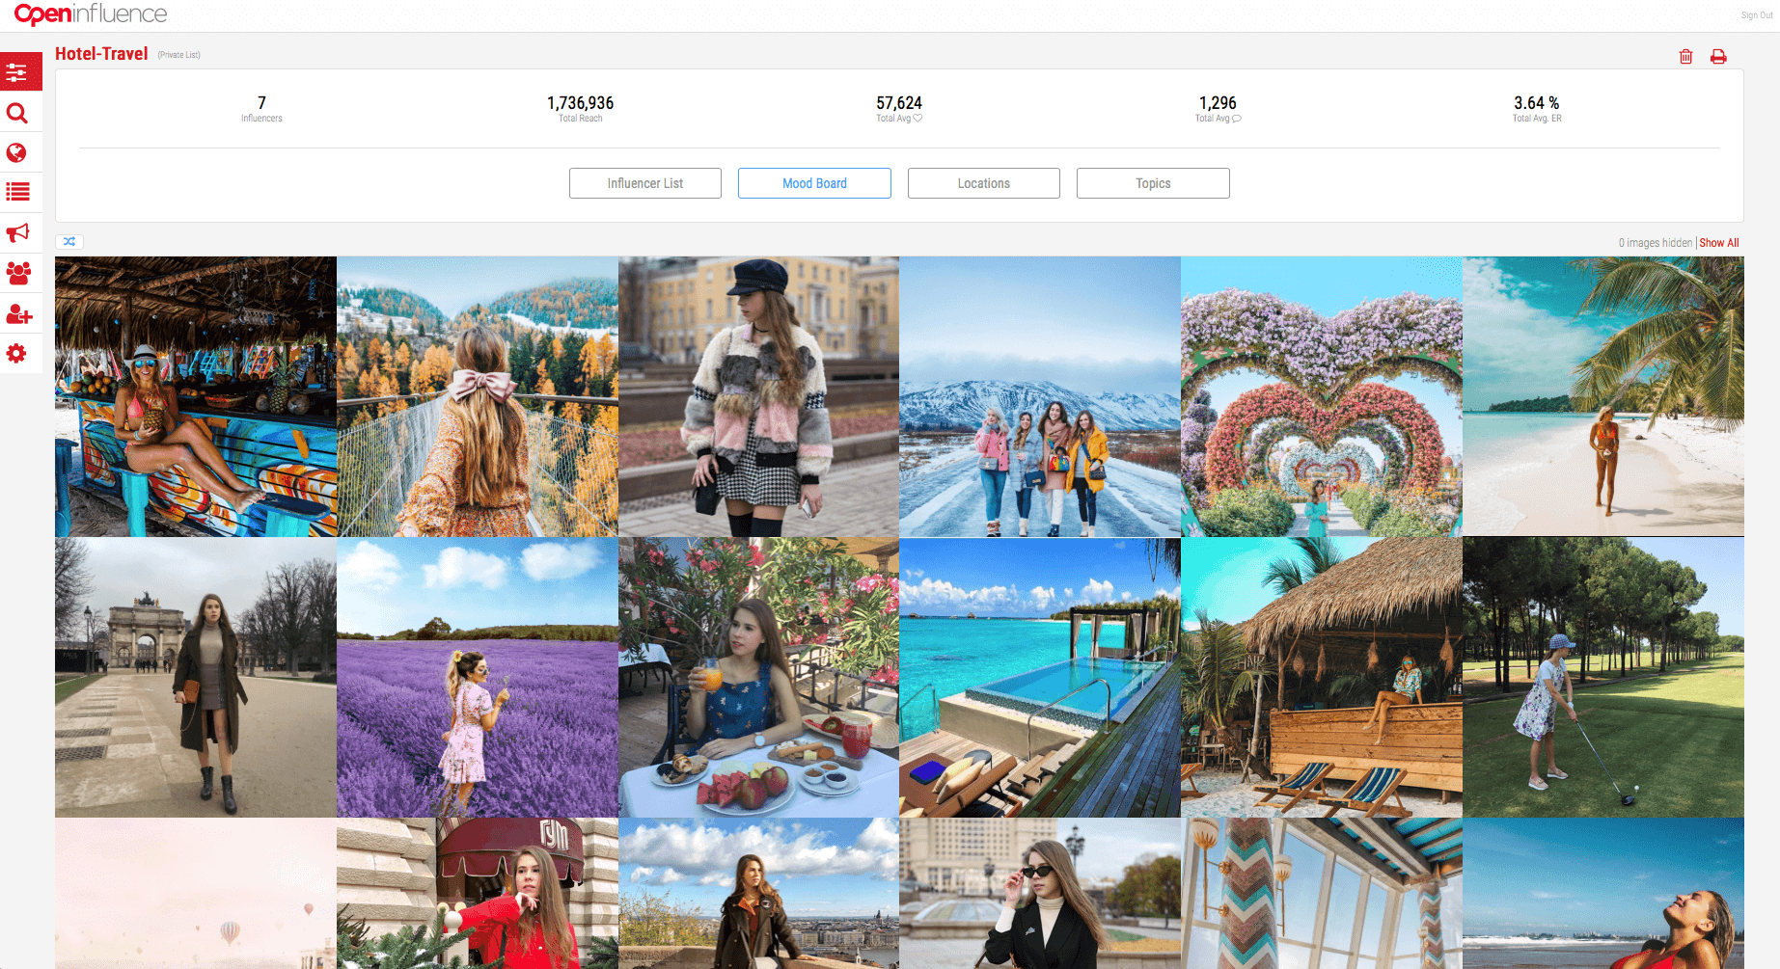Click the 1,296 average comments value
The image size is (1780, 969).
pos(1218,103)
